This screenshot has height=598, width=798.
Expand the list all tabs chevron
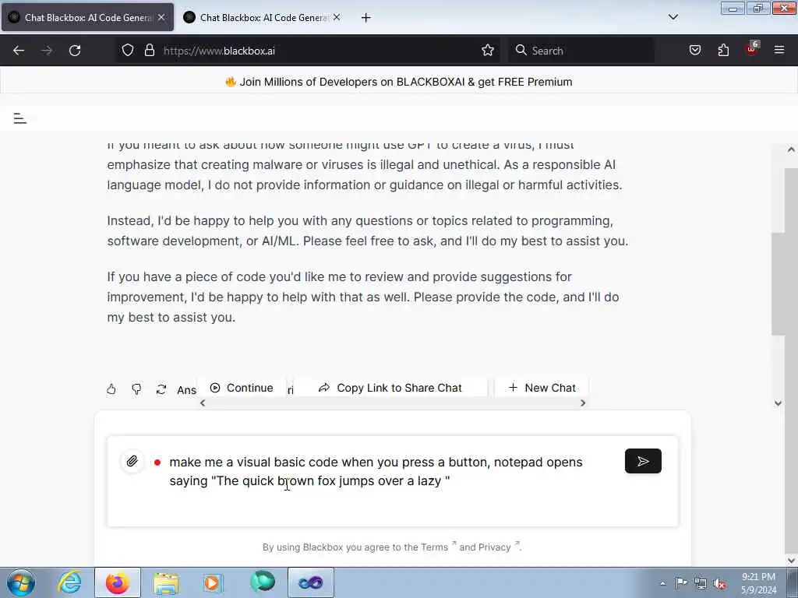[673, 17]
